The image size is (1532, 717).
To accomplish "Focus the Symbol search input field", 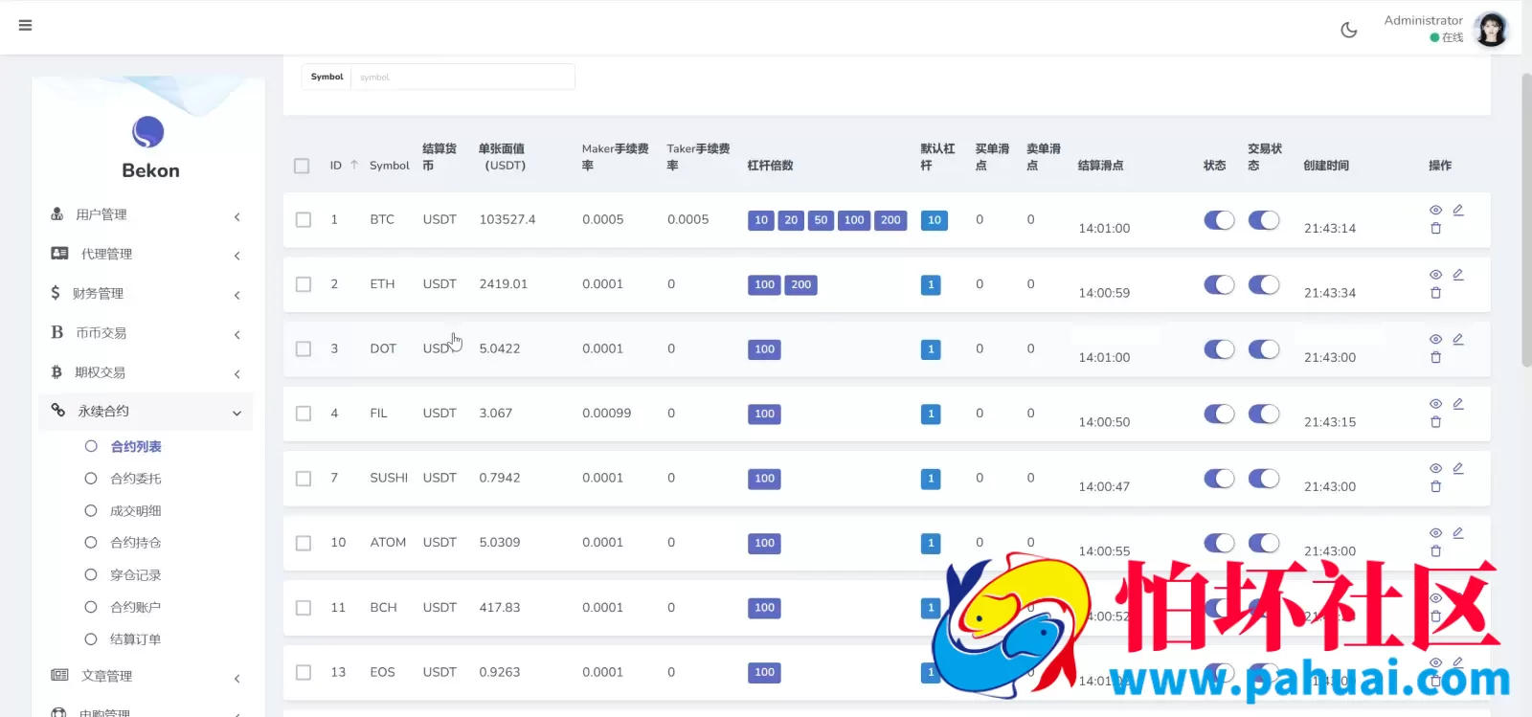I will point(462,77).
